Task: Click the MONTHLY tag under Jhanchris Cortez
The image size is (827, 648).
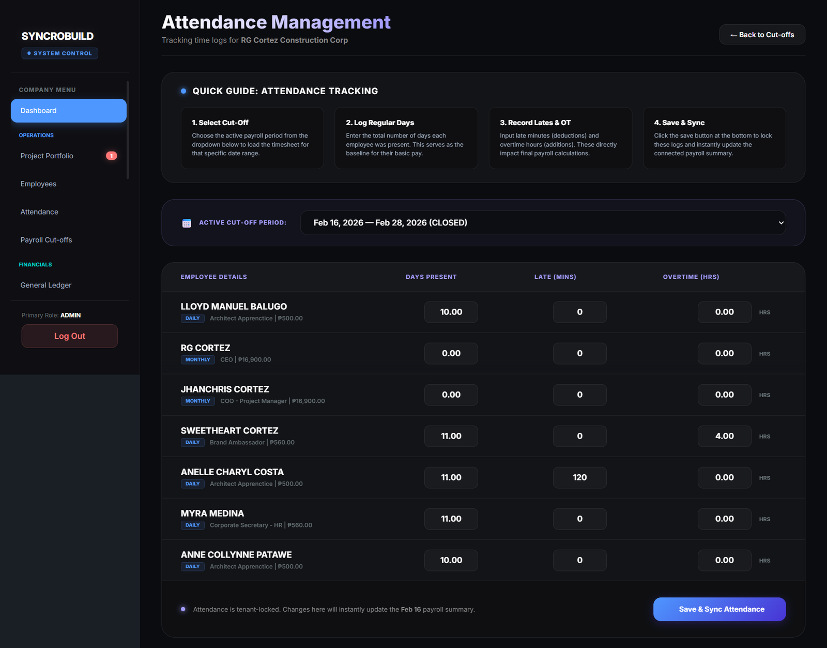Action: 198,401
